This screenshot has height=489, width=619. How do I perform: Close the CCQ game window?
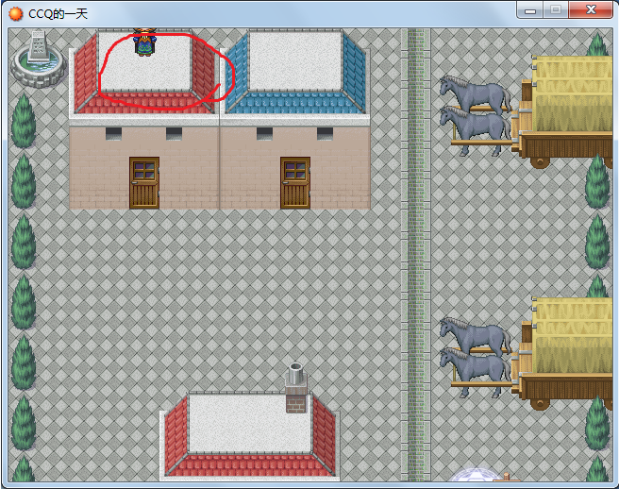click(591, 9)
